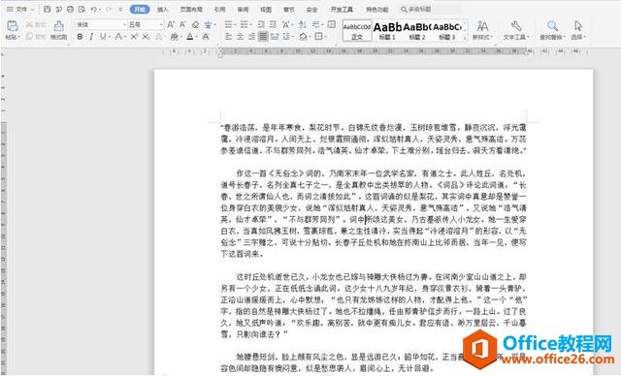Click the Undo arrow icon
The width and height of the screenshot is (621, 376).
click(93, 9)
